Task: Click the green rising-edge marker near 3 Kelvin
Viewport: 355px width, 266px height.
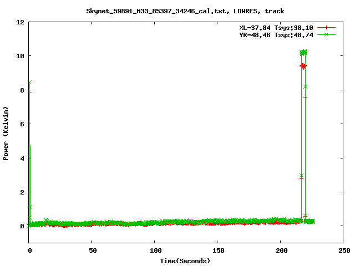Action: [301, 176]
